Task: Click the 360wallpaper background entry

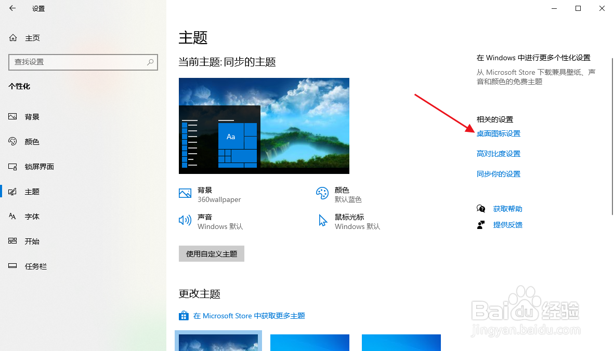Action: pyautogui.click(x=219, y=200)
